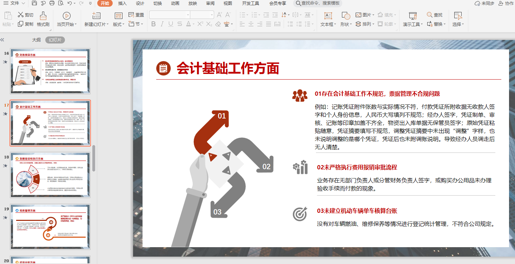Click the Italic I formatting icon
Image resolution: width=515 pixels, height=264 pixels.
click(x=162, y=24)
